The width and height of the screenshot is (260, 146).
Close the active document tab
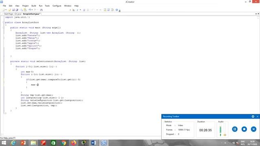click(258, 14)
